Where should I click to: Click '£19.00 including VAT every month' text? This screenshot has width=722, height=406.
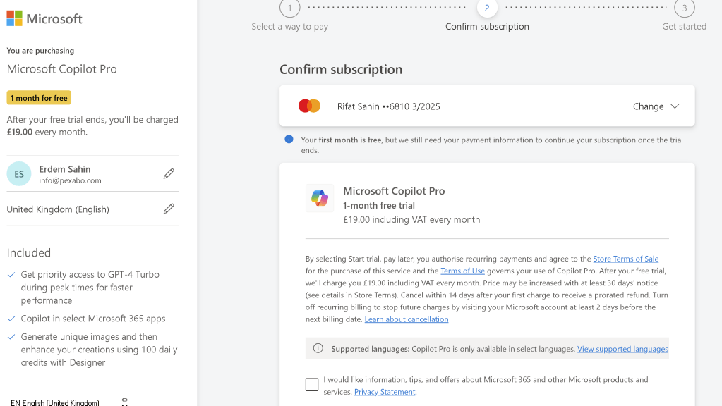click(411, 219)
